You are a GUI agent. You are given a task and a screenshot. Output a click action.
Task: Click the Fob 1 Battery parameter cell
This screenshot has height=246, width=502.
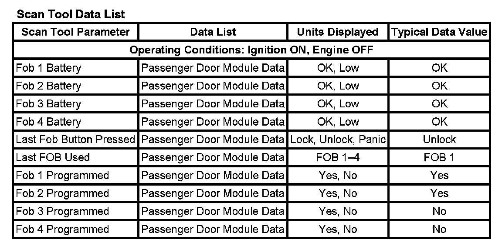pos(48,68)
